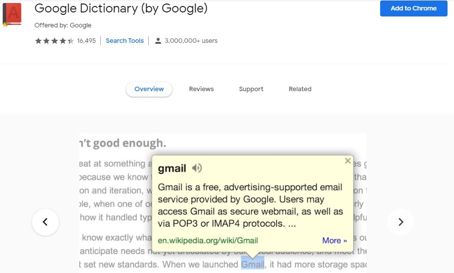Click the highlighted Gmail word in text
This screenshot has width=454, height=273.
point(252,264)
